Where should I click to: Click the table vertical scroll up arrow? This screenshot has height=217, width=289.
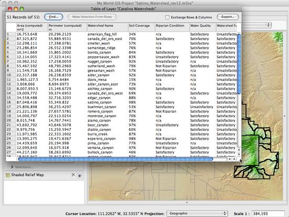pyautogui.click(x=239, y=150)
